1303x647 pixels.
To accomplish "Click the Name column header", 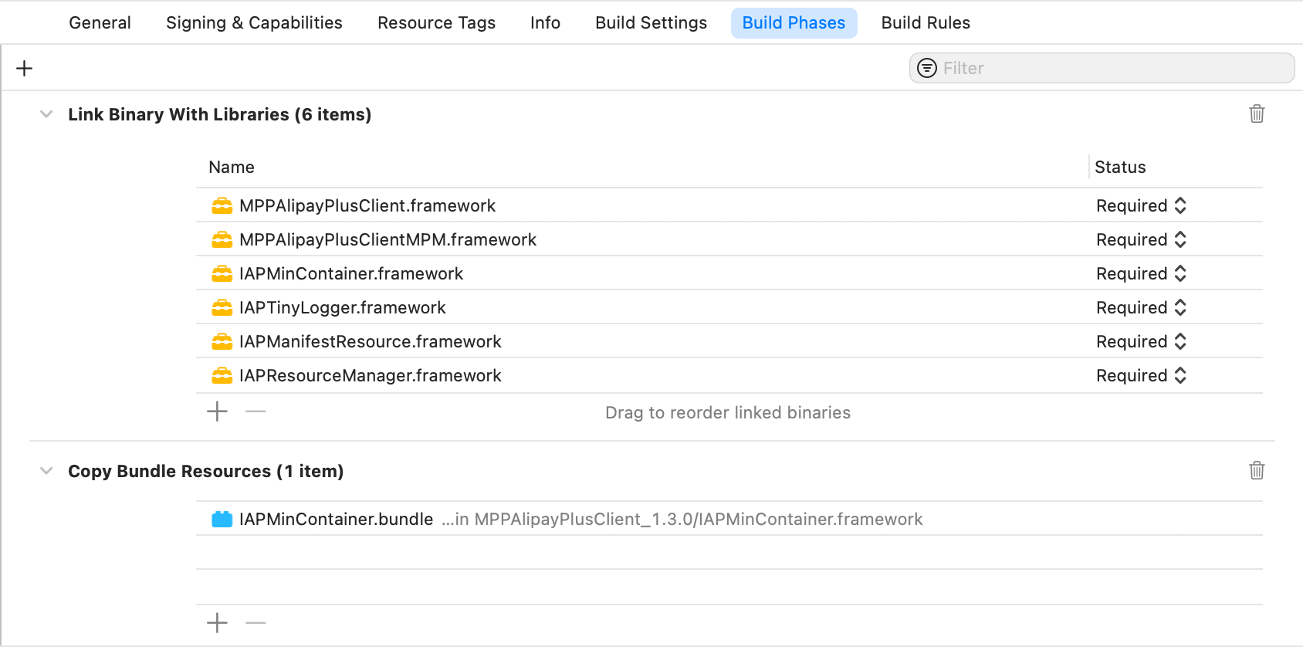I will (232, 167).
